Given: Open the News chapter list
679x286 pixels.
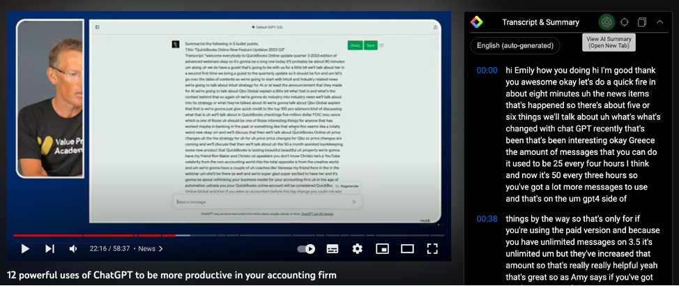Looking at the screenshot, I should 151,249.
